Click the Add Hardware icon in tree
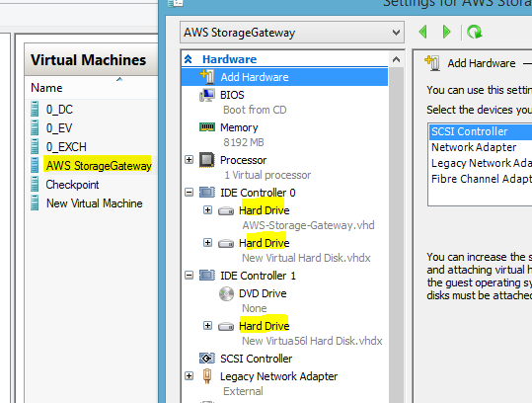532x403 pixels. coord(207,77)
